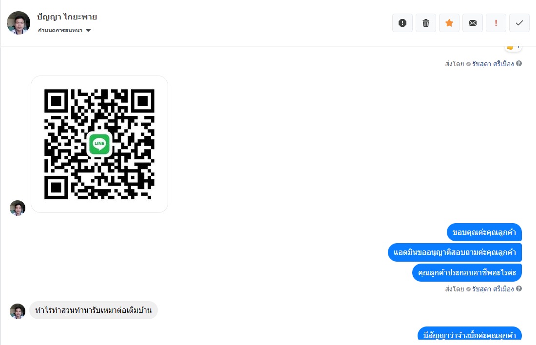536x345 pixels.
Task: Click top รัชสุดา ศรีเมือง sender link
Action: point(493,64)
